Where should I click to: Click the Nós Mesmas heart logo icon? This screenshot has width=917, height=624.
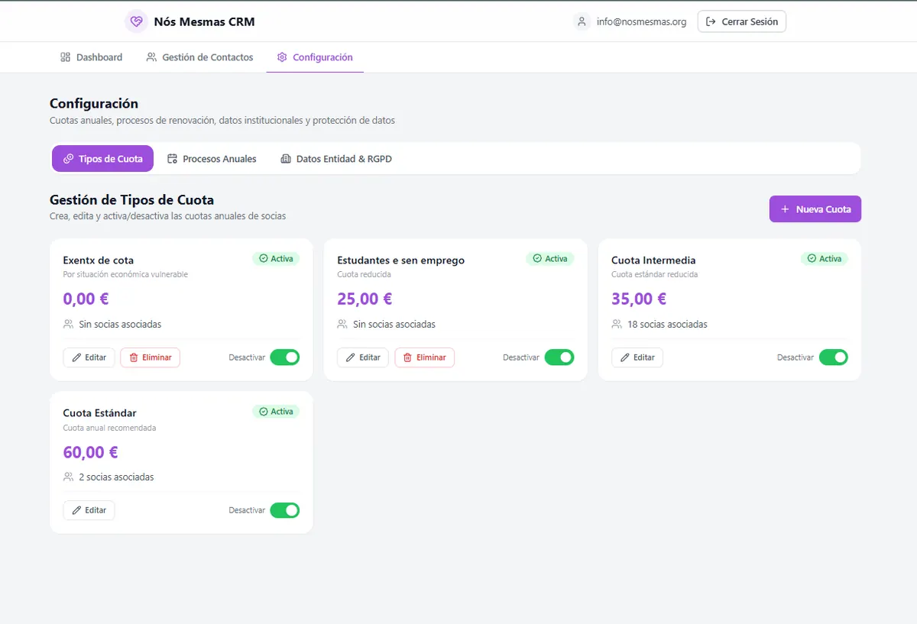tap(136, 21)
